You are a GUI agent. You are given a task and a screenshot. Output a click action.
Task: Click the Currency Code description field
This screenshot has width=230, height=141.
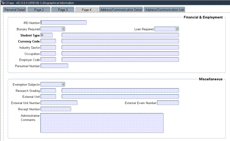[120, 41]
